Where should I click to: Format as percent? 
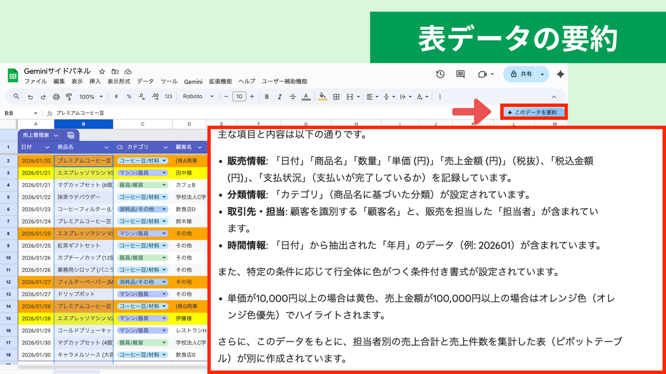pos(129,97)
